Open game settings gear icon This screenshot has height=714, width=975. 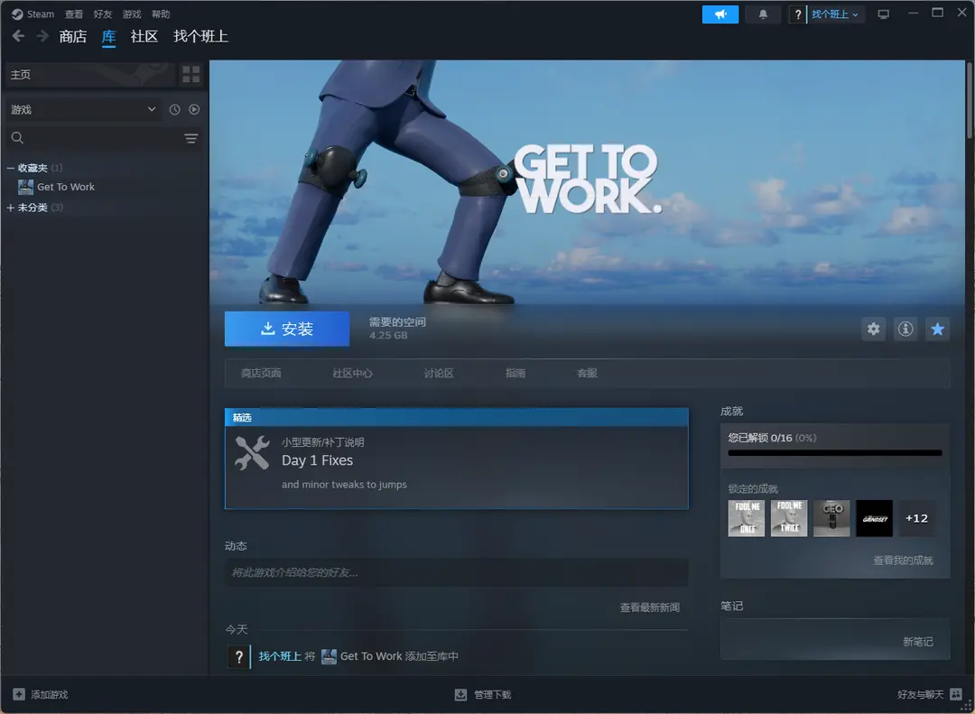point(874,329)
